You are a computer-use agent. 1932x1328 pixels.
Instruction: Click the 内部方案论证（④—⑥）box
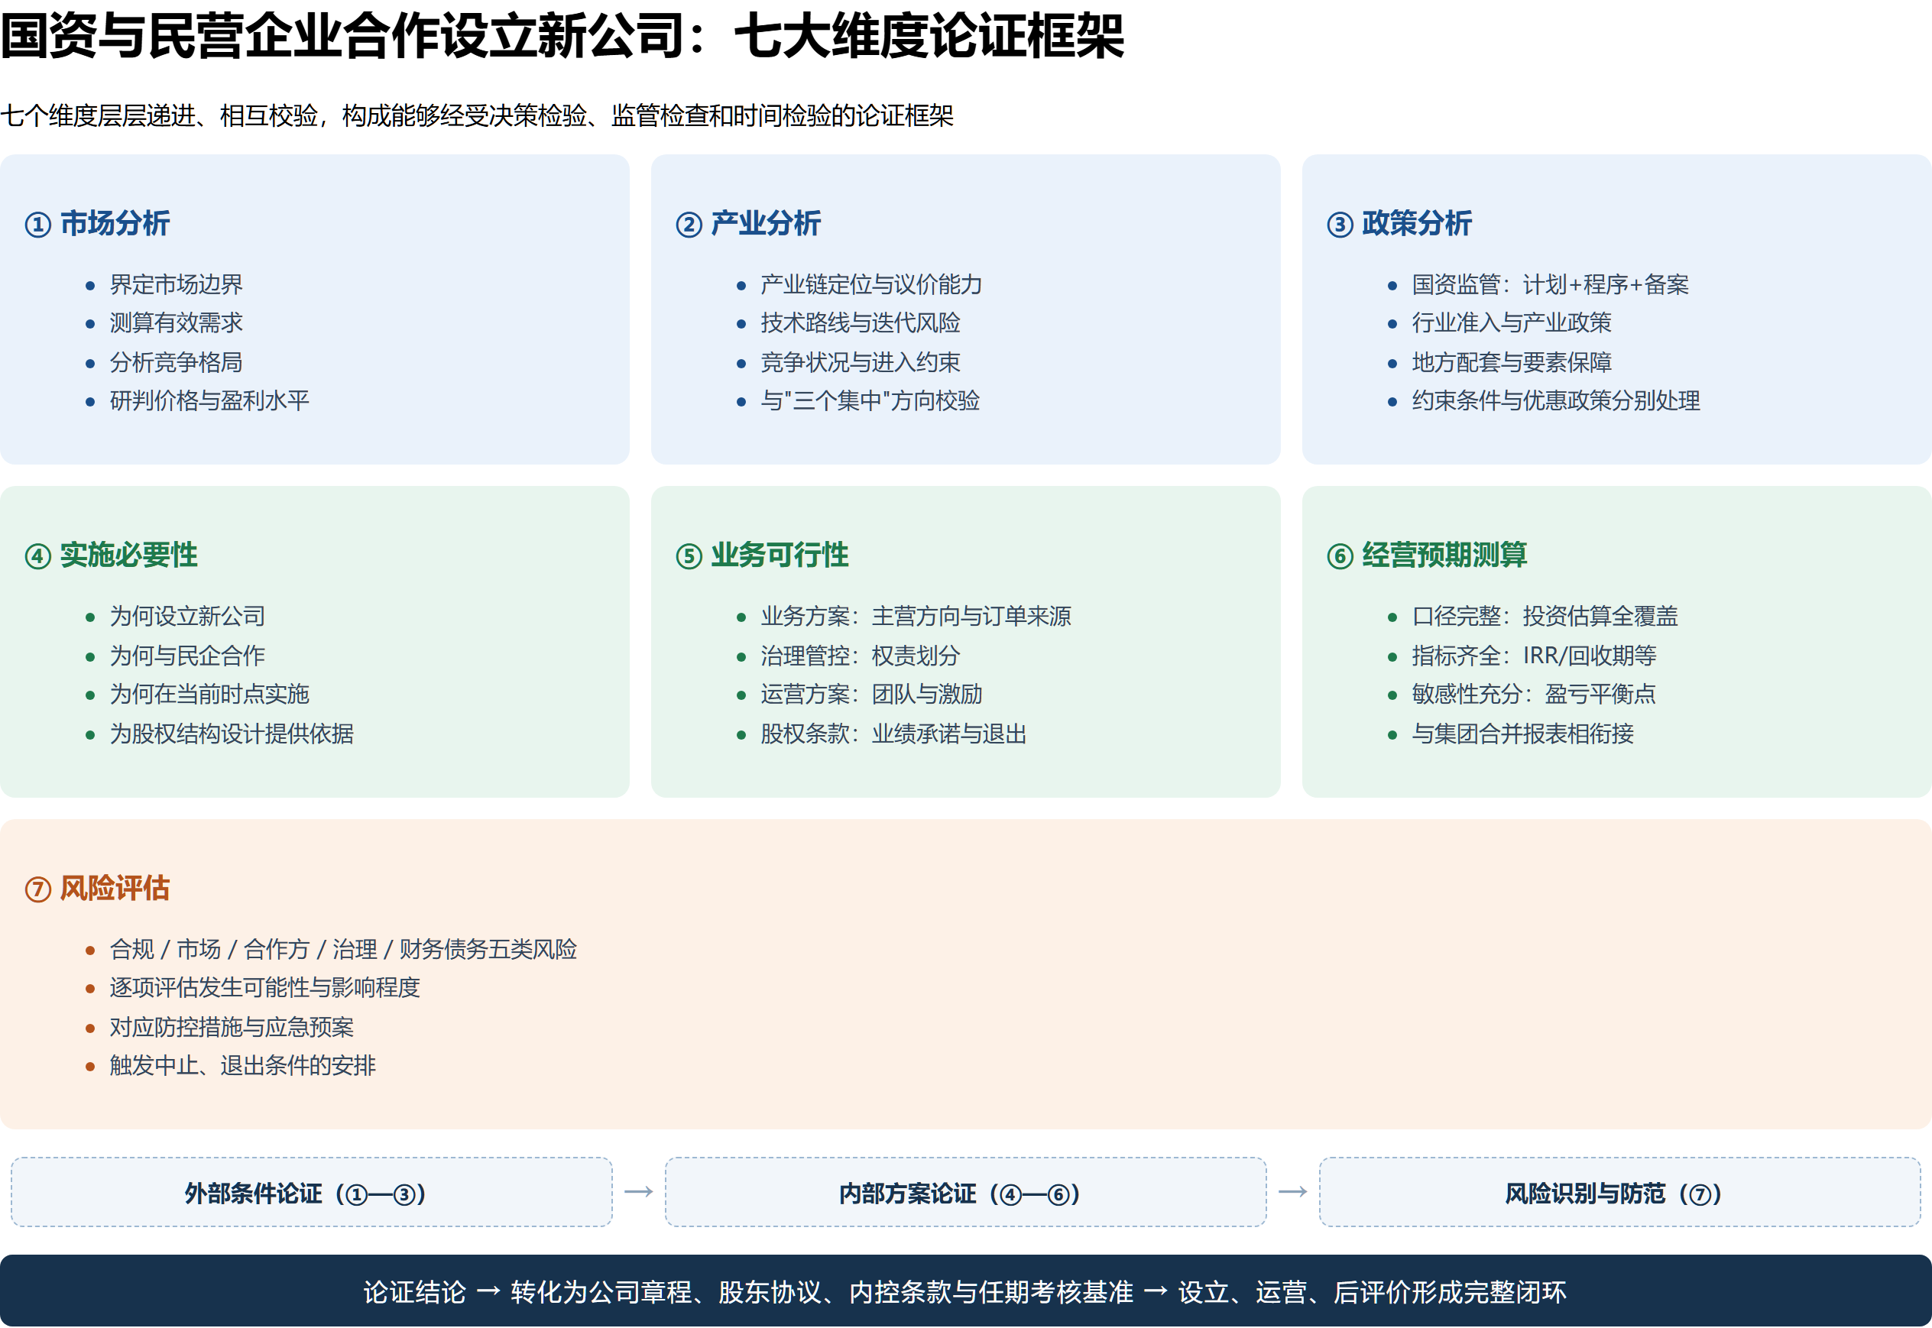point(966,1192)
